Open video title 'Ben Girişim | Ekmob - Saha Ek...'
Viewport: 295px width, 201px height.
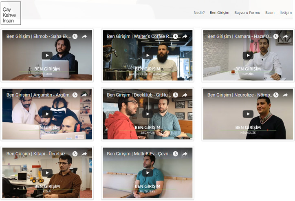coord(39,36)
